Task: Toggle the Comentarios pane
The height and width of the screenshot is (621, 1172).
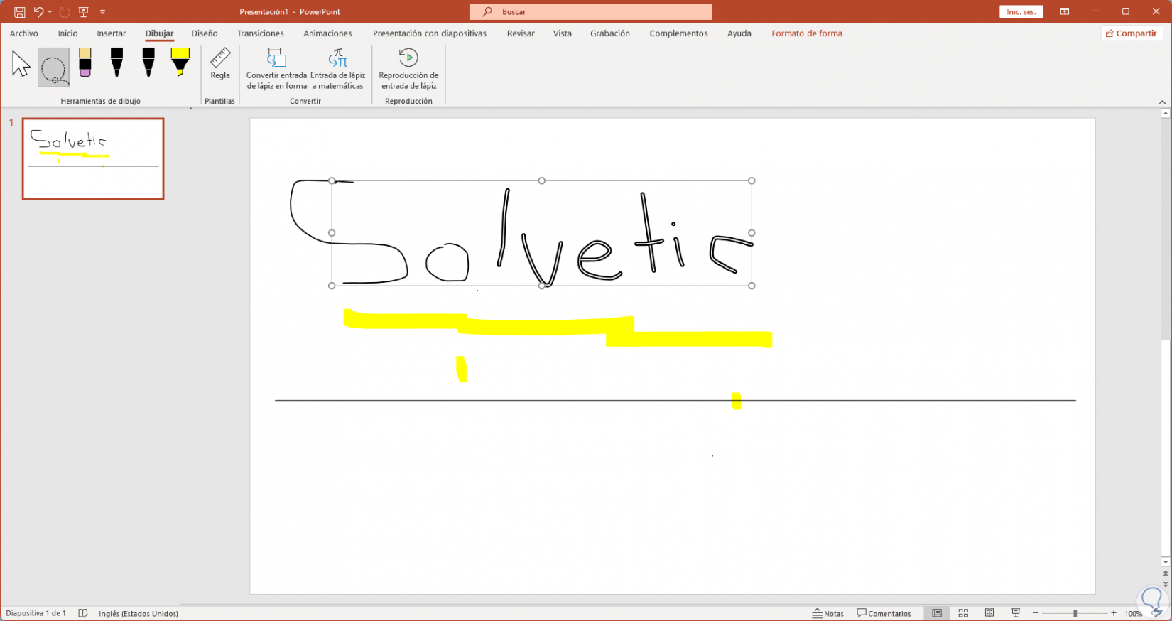Action: [884, 614]
